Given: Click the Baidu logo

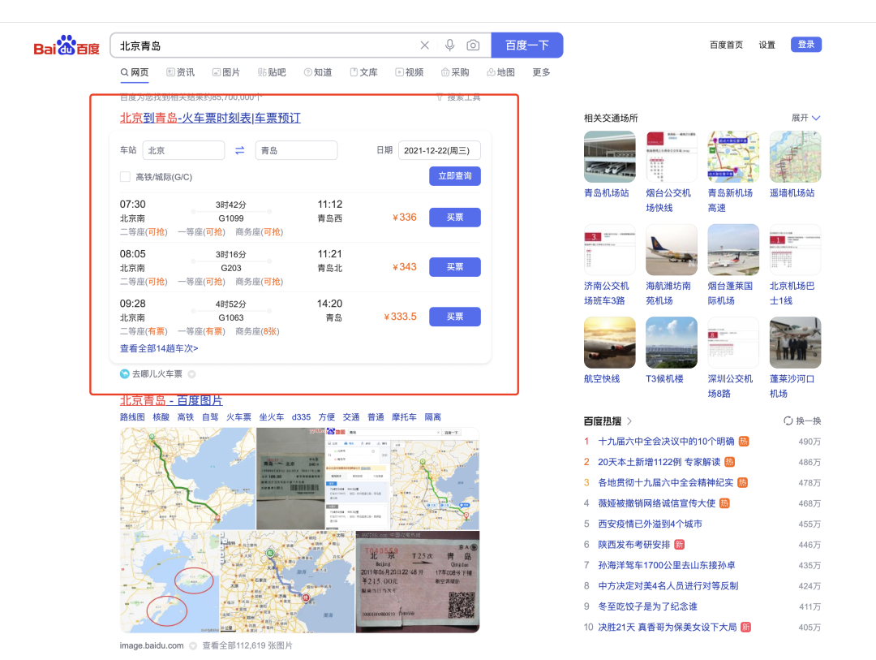Looking at the screenshot, I should coord(65,45).
